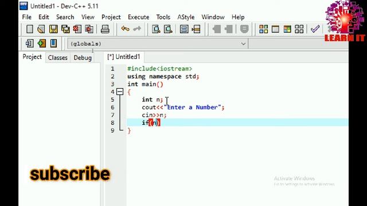This screenshot has width=367, height=206.
Task: Collapse the main function fold at line 4
Action: click(x=120, y=92)
